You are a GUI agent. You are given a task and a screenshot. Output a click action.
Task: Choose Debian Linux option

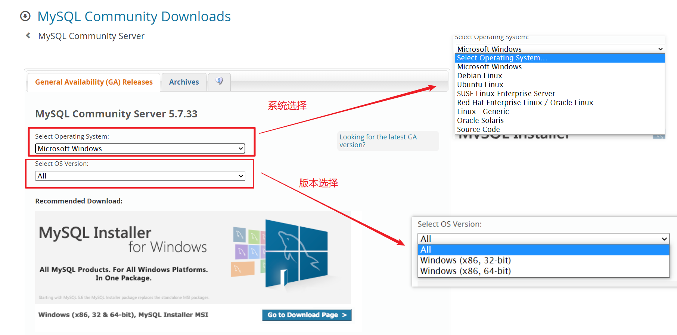pyautogui.click(x=560, y=76)
